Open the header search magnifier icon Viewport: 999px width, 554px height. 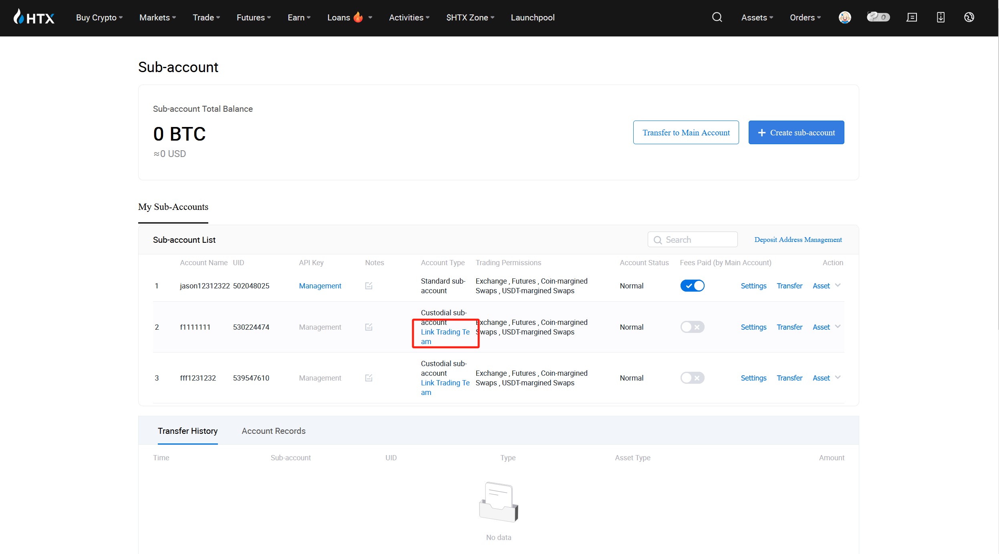pyautogui.click(x=717, y=17)
